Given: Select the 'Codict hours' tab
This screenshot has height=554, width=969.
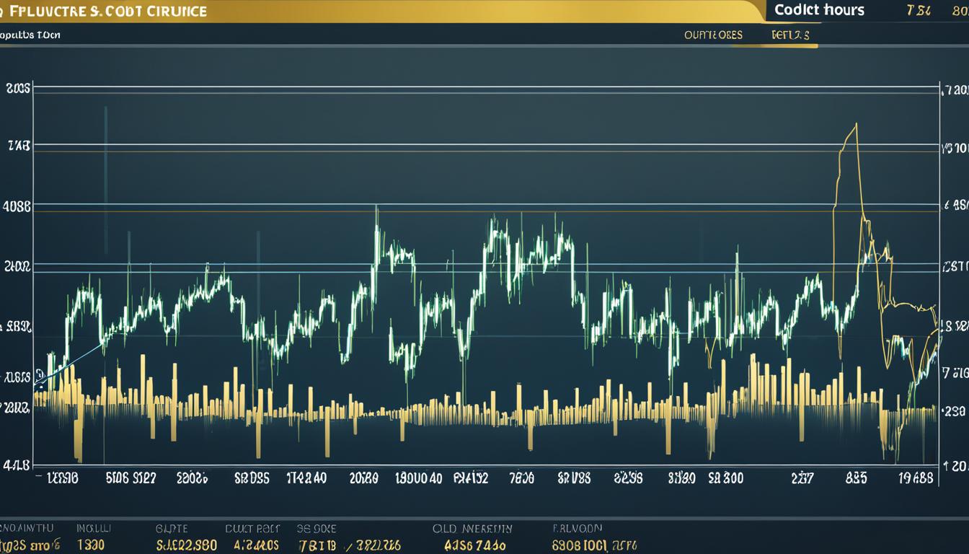Looking at the screenshot, I should [x=819, y=11].
